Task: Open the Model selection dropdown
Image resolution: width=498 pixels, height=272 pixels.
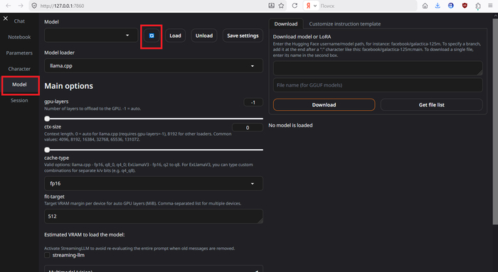Action: [91, 36]
